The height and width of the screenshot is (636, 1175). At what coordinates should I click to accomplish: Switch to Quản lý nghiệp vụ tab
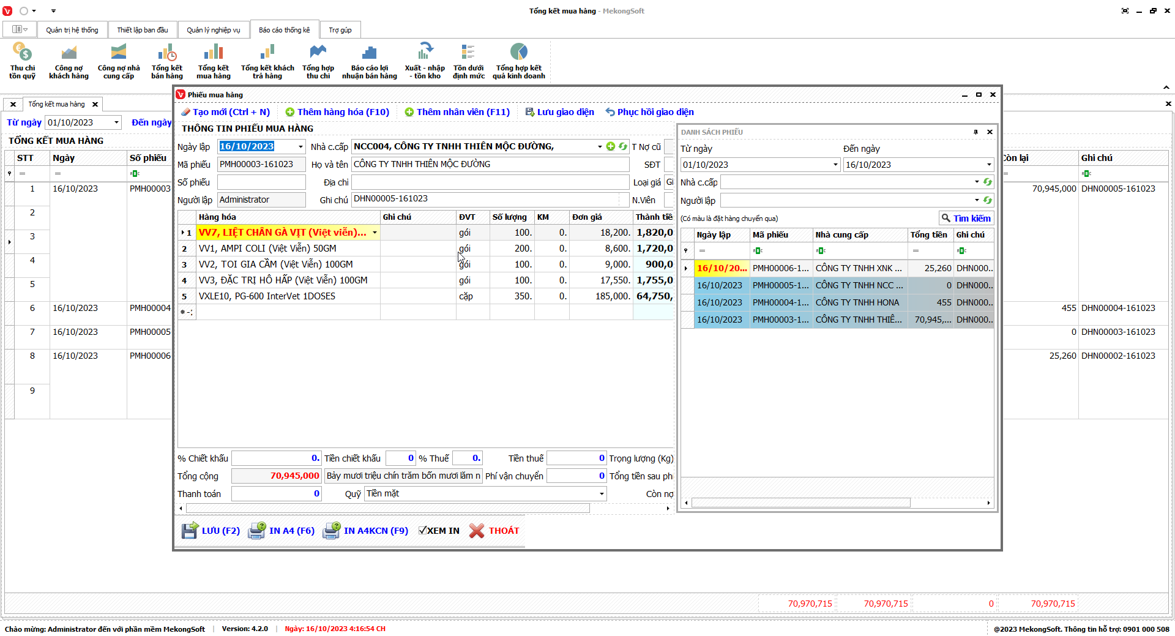(213, 30)
